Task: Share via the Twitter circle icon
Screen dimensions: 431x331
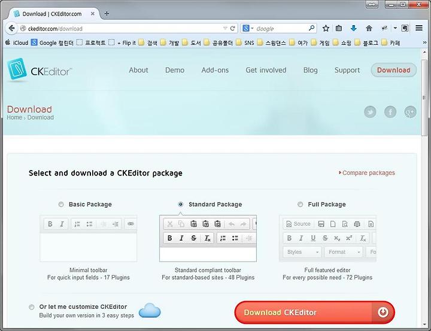Action: click(370, 112)
